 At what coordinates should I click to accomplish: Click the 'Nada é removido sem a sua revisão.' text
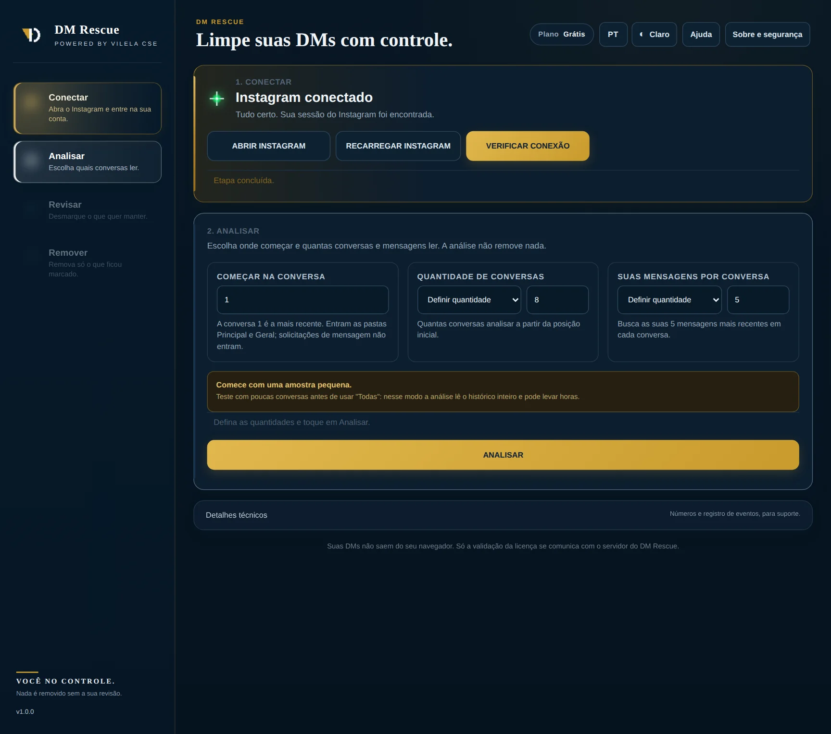click(x=69, y=694)
